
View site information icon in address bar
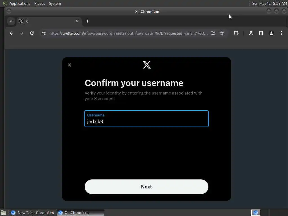coord(44,33)
